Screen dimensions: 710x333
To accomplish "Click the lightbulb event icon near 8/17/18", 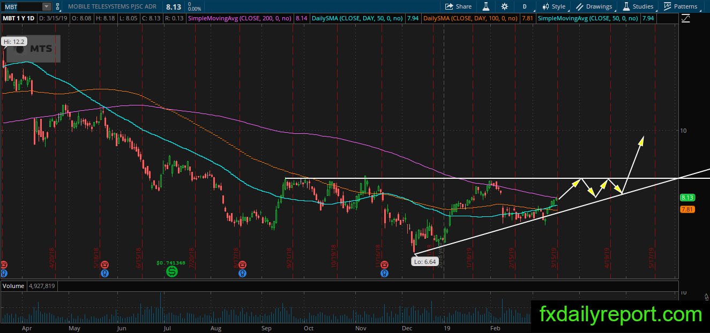I will coord(242,273).
